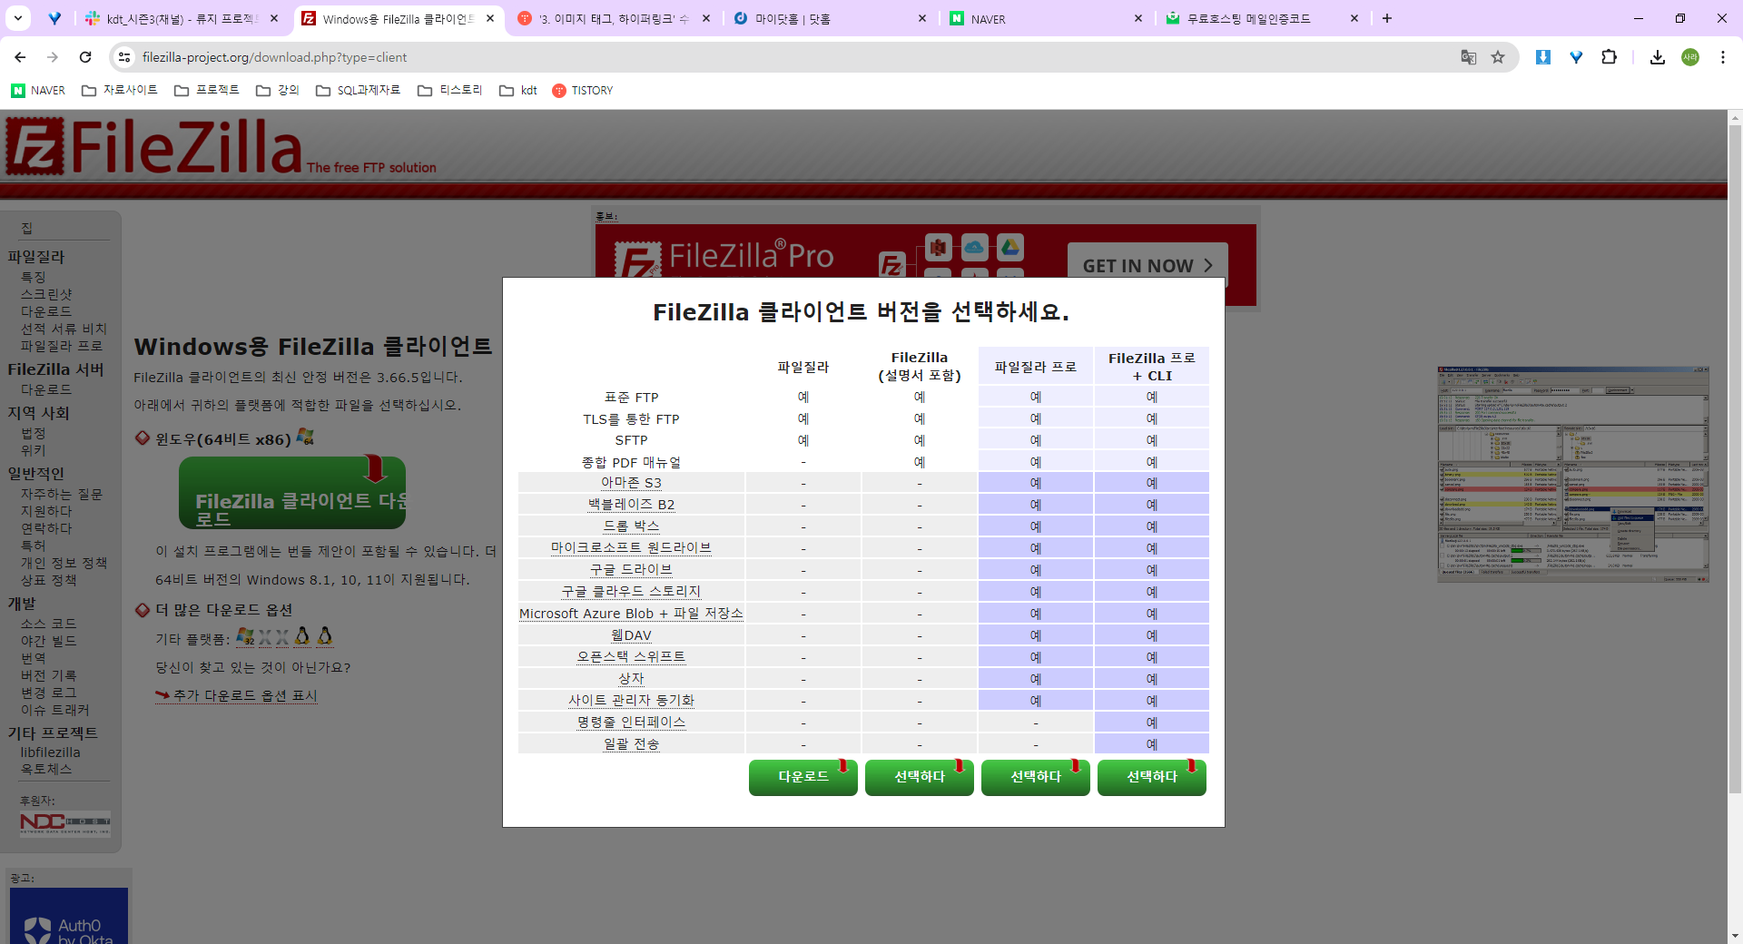Switch to '3. 이미지 태그, 하이퍼링크' tab
This screenshot has height=944, width=1743.
(x=614, y=18)
